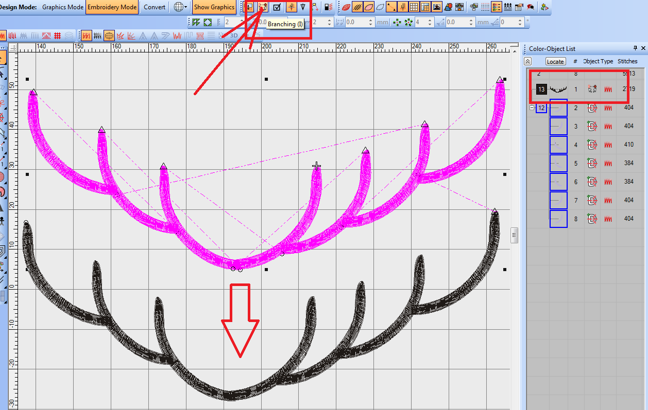Viewport: 648px width, 410px height.
Task: Click the green square fit-frame icon
Action: pyautogui.click(x=207, y=22)
